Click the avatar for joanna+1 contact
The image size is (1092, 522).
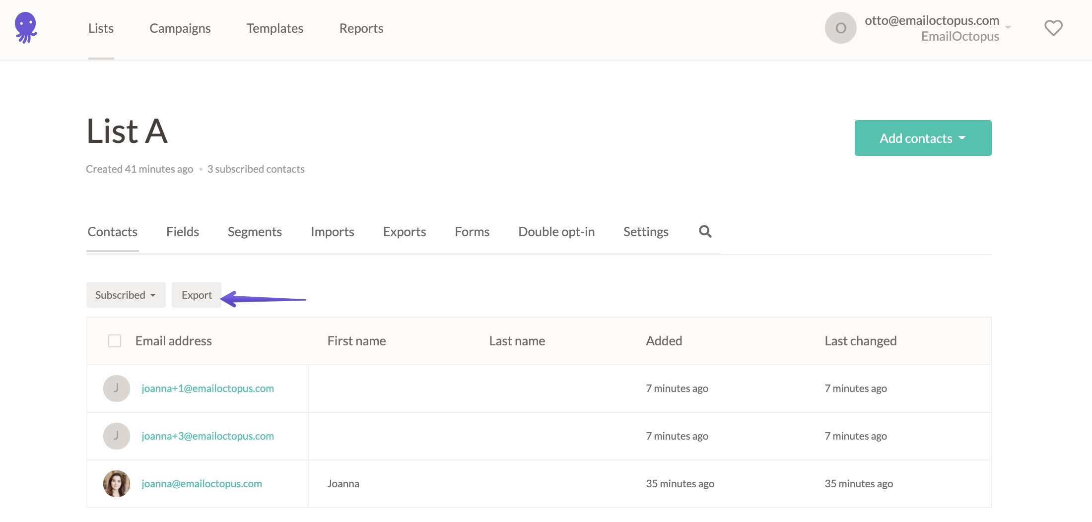tap(116, 389)
